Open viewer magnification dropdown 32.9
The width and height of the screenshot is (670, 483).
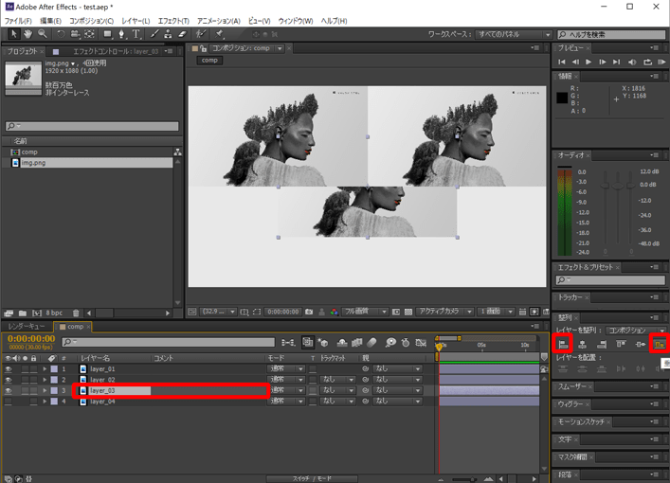click(219, 312)
